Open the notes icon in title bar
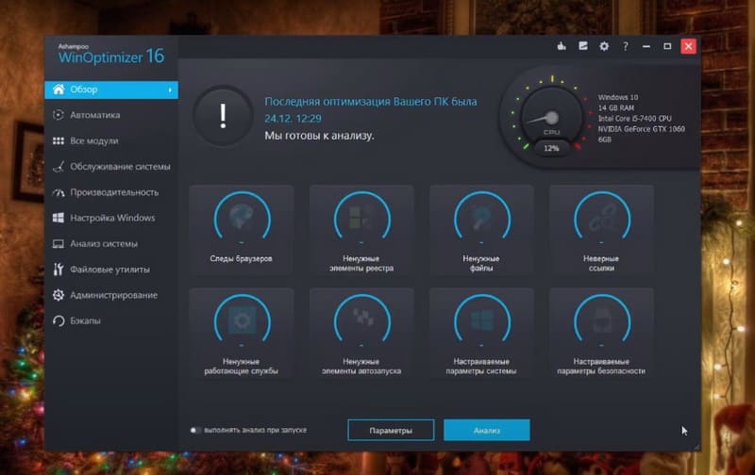This screenshot has width=755, height=475. click(x=583, y=45)
